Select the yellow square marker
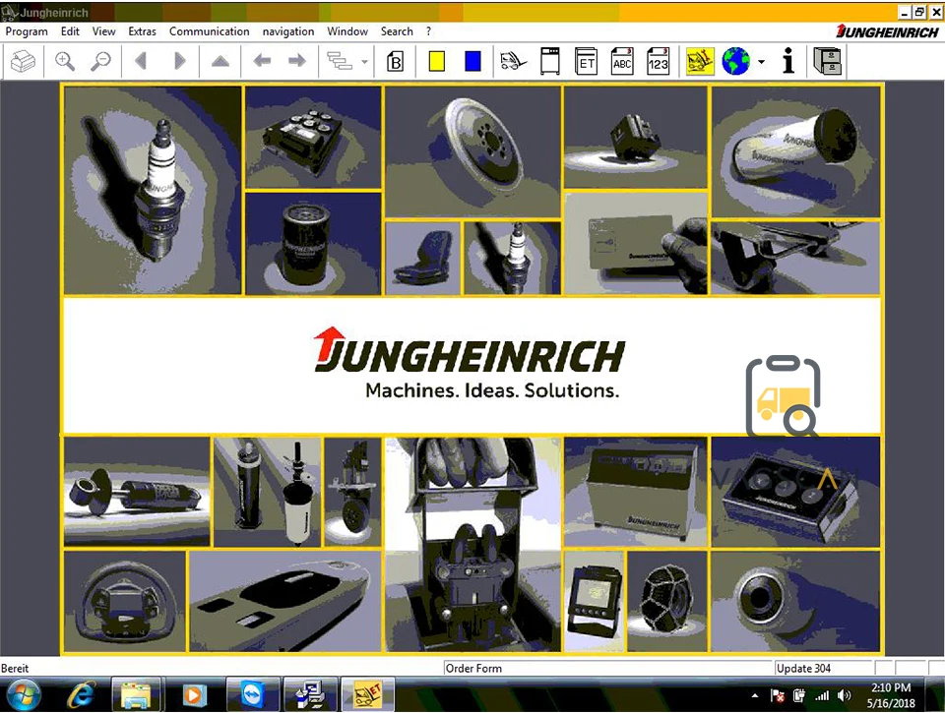The width and height of the screenshot is (945, 713). [437, 61]
